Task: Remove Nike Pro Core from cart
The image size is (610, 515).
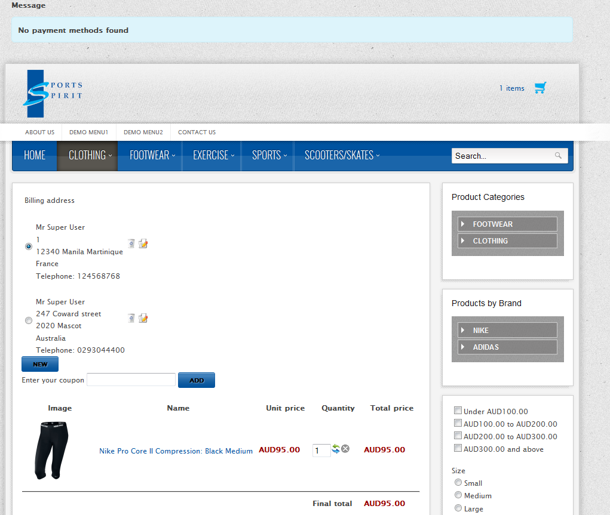Action: pos(345,449)
